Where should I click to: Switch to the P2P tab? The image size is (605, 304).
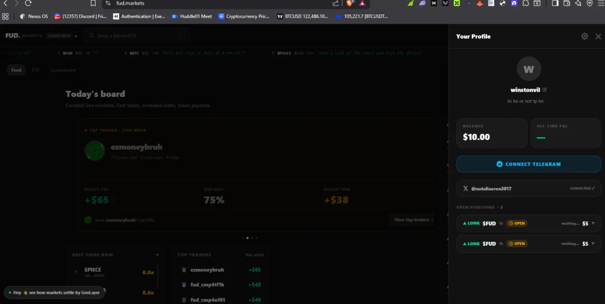click(36, 70)
